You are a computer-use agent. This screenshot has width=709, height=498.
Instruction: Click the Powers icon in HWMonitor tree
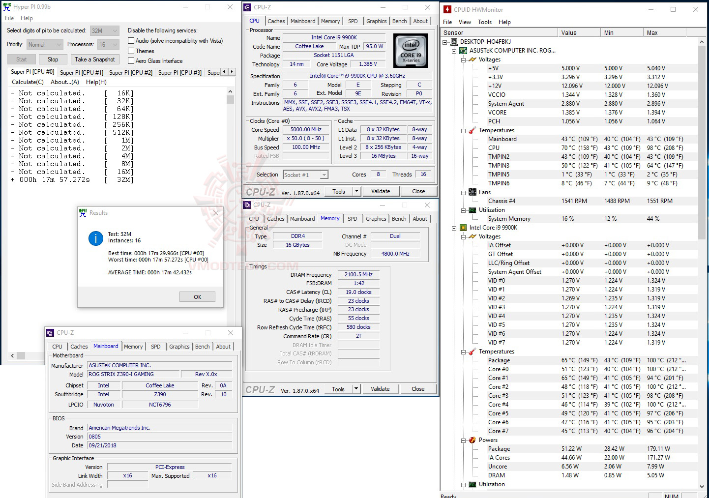tap(473, 440)
